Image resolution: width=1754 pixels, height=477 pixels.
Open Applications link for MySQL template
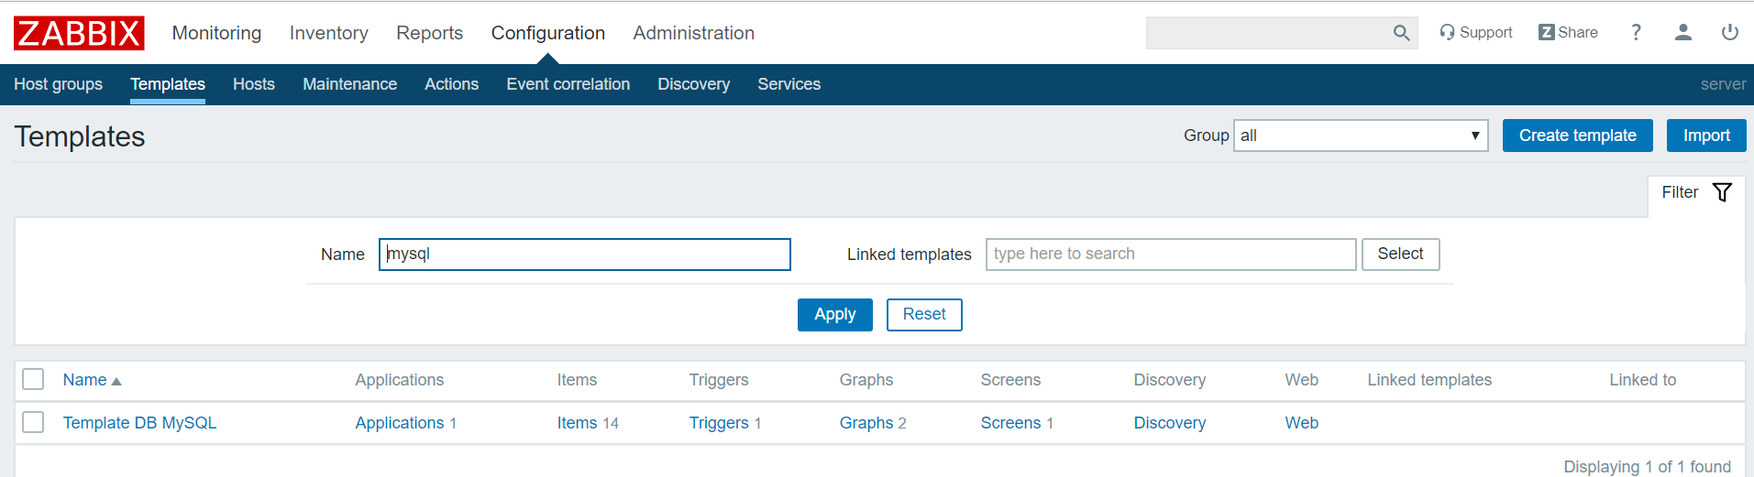point(399,423)
